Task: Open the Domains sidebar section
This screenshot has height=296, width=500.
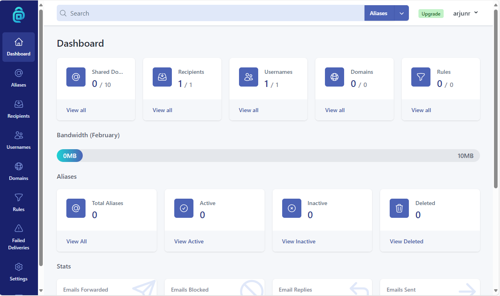Action: point(18,171)
